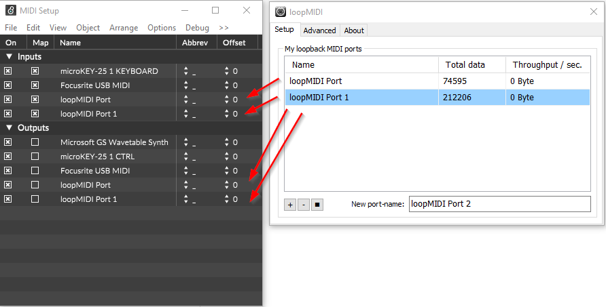Click the New port-name input field
Image resolution: width=606 pixels, height=307 pixels.
point(500,204)
